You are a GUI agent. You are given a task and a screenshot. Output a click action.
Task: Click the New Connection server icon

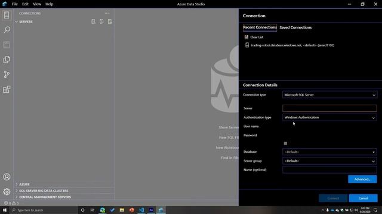(x=93, y=21)
